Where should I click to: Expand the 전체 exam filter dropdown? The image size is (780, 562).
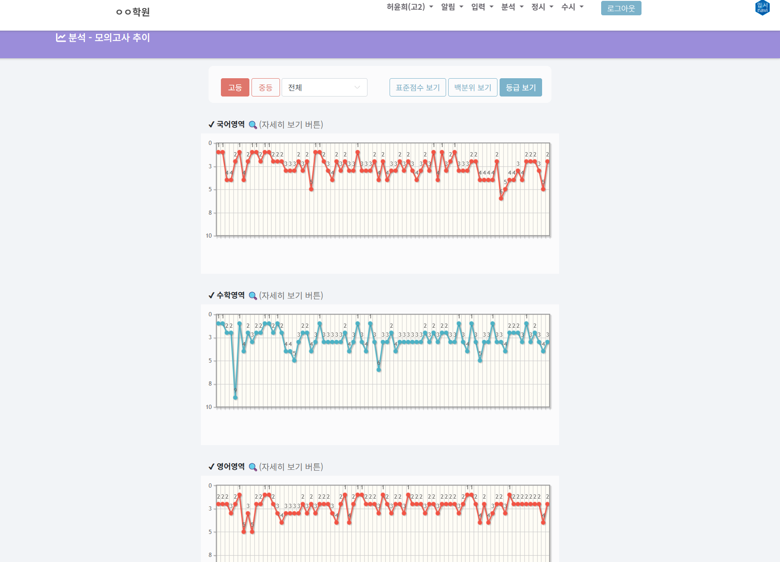pos(324,88)
